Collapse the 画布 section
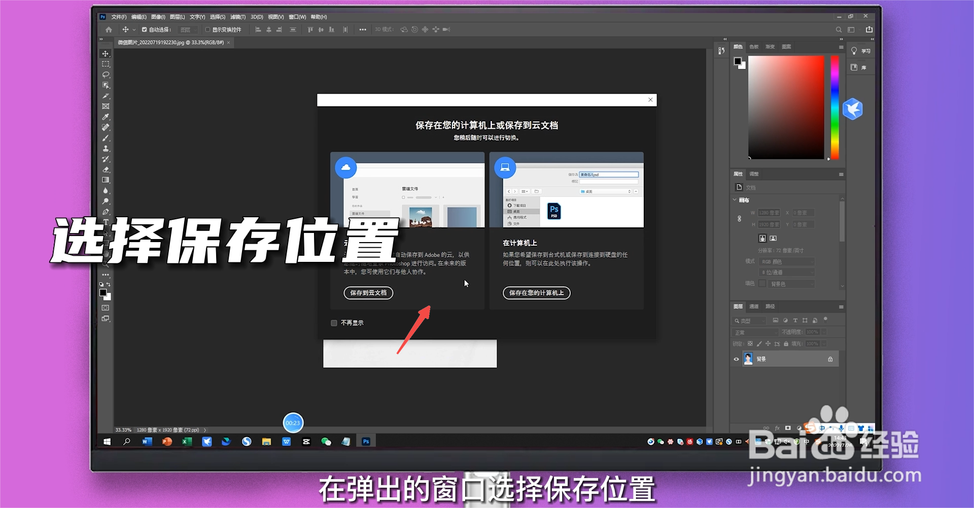 coord(735,200)
